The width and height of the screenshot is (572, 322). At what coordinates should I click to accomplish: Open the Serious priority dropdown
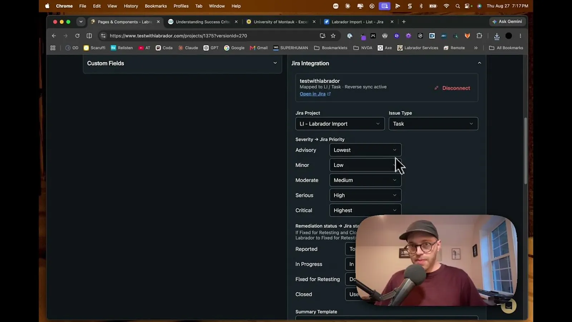click(365, 195)
